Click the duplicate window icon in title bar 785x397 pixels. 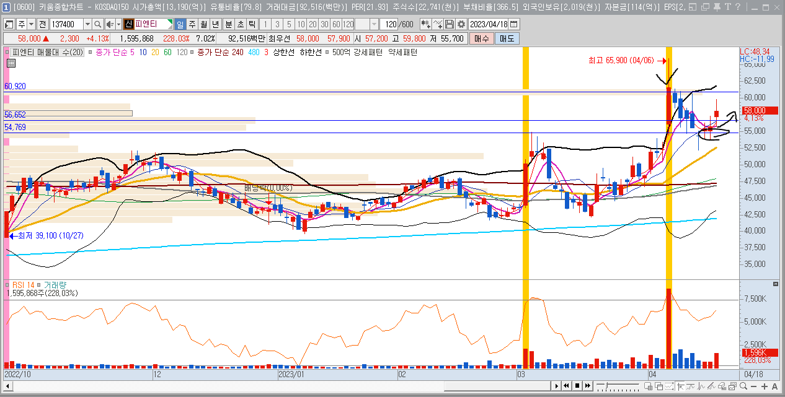705,7
